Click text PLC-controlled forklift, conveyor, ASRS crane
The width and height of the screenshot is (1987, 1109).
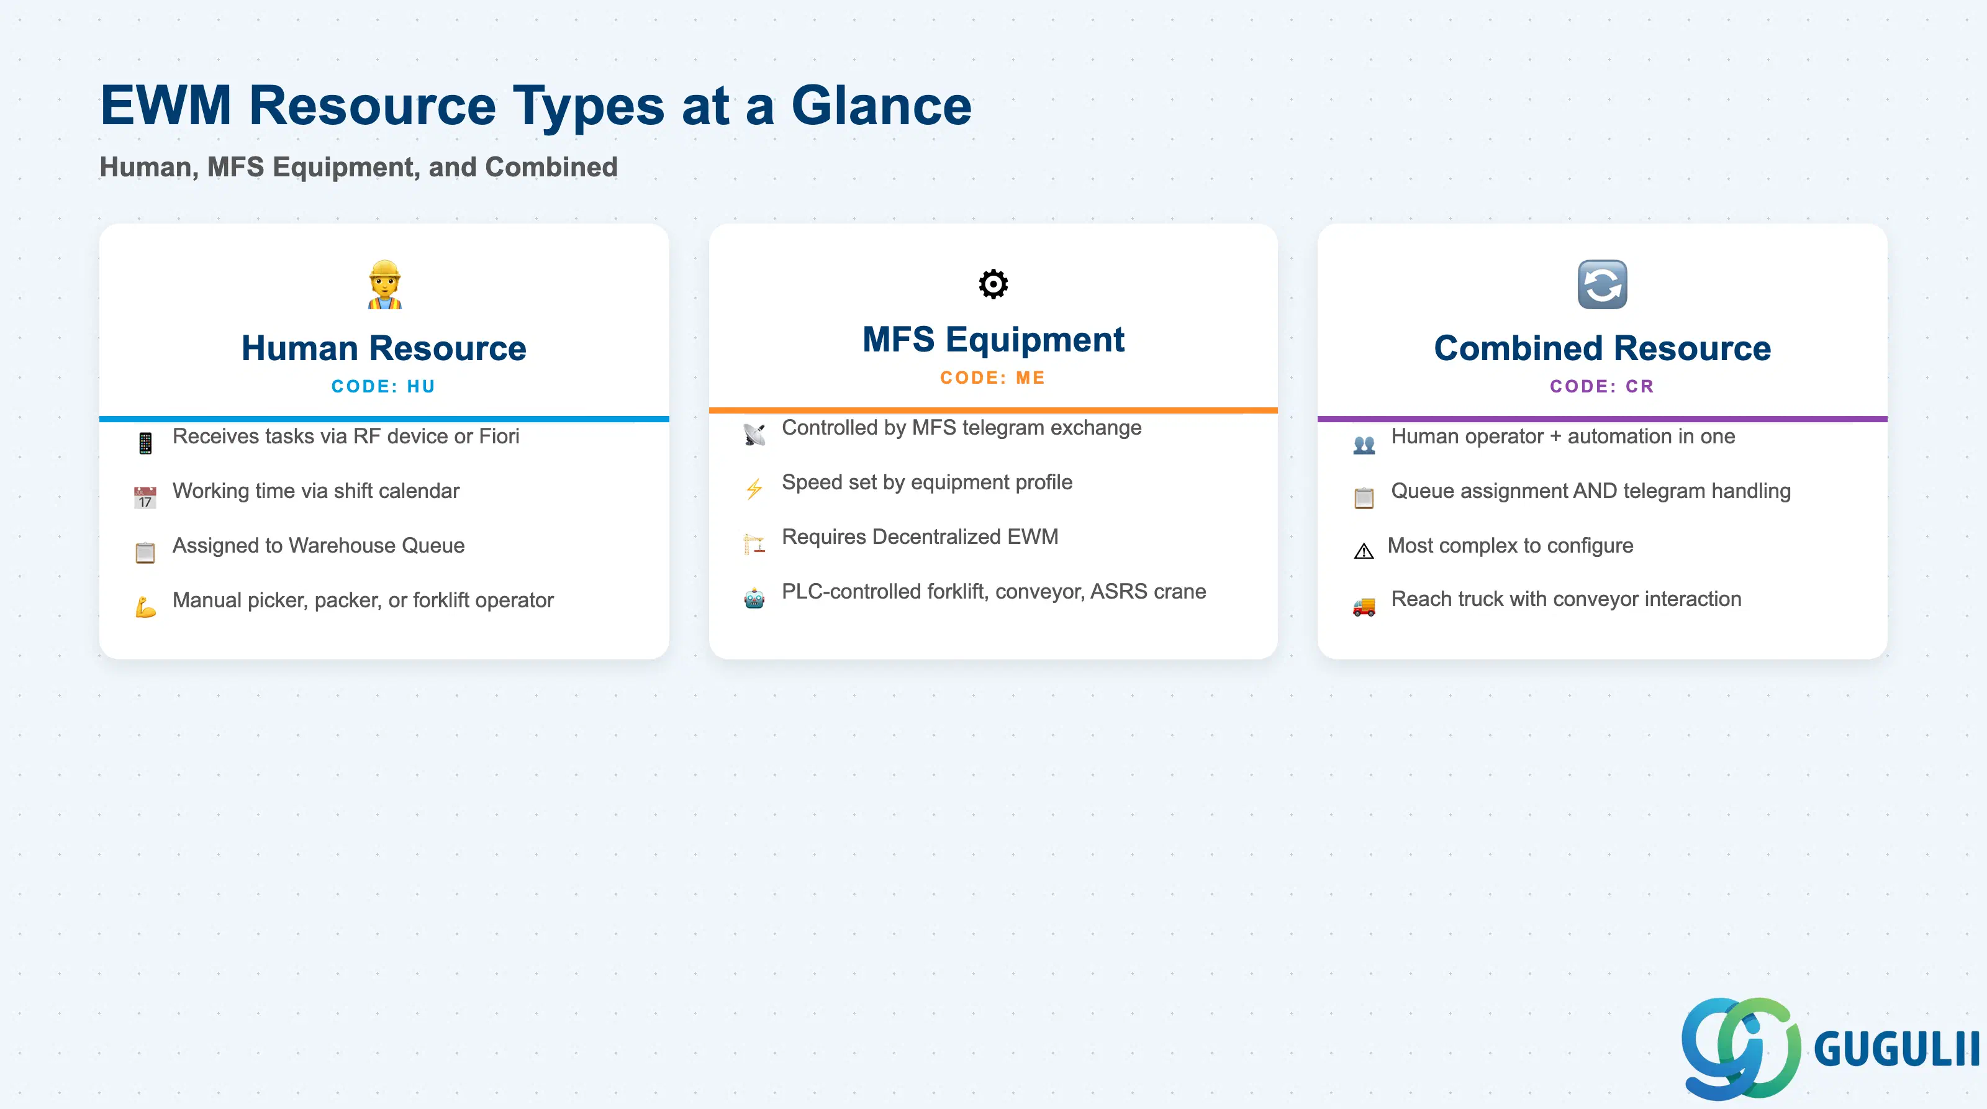pos(993,592)
